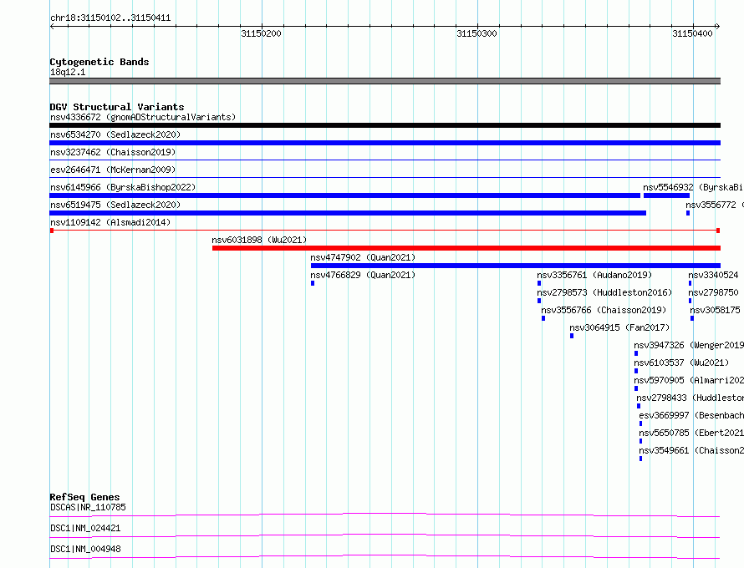
Task: Click the nsv4747902 (Quan2021) label text
Action: pos(363,257)
